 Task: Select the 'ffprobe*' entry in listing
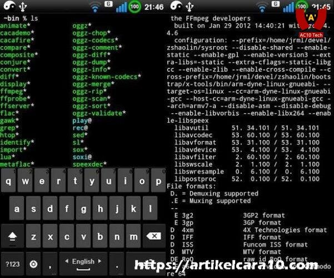click(15, 99)
